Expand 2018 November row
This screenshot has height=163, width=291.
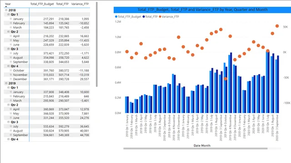11,75
